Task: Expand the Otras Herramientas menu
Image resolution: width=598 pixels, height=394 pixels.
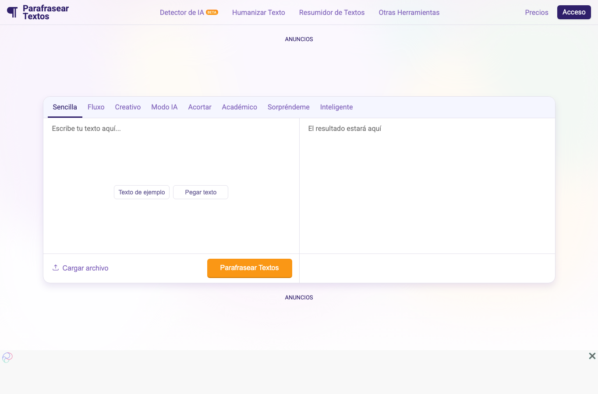Action: (x=409, y=12)
